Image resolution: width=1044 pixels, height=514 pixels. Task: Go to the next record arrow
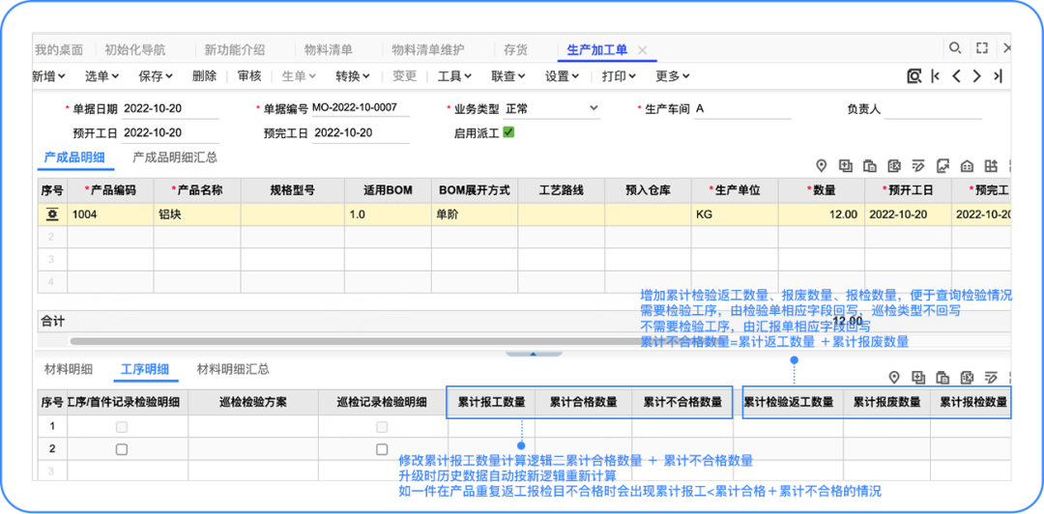point(977,76)
